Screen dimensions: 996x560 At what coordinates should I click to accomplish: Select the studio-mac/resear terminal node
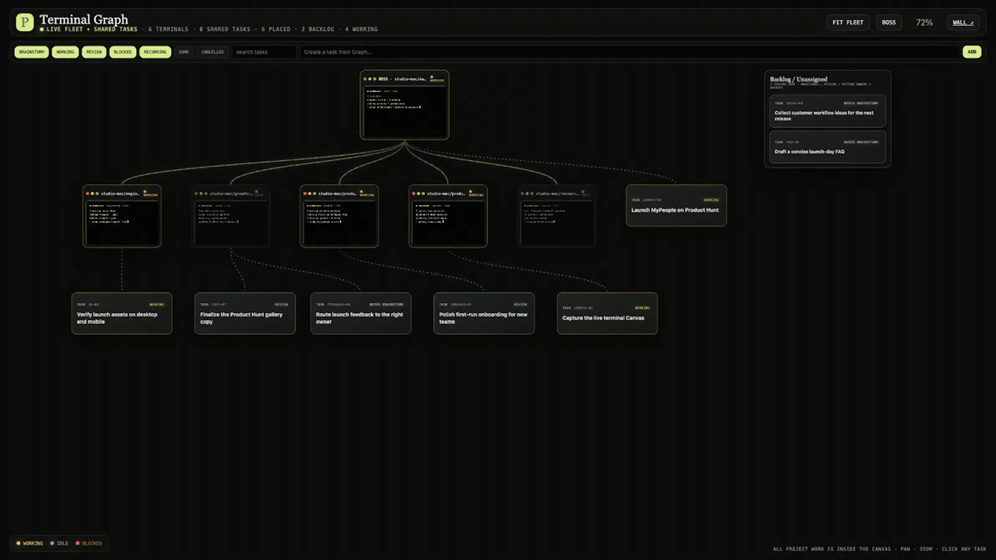[557, 216]
